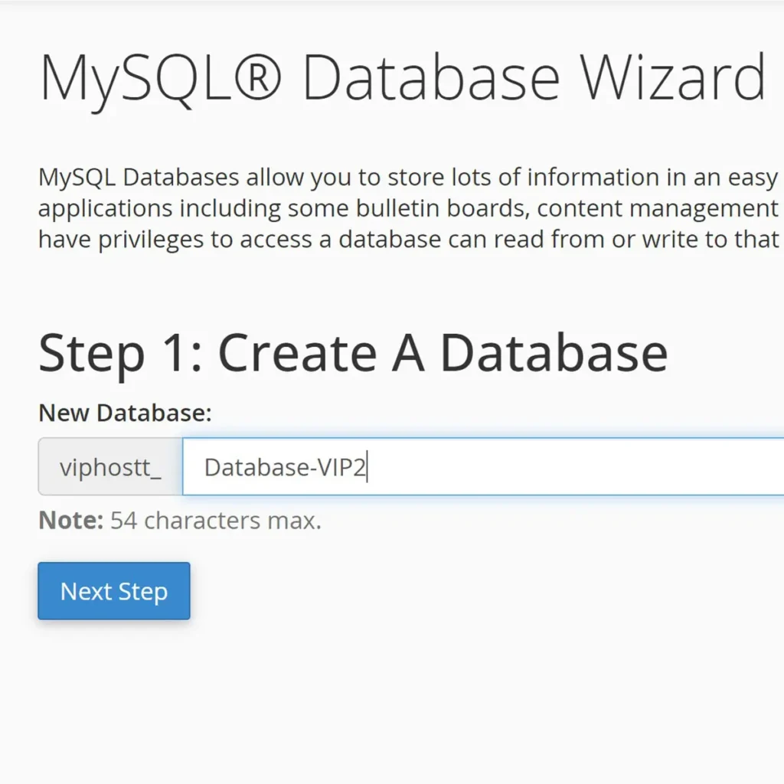Click the line starting 'have privileges to access'

tap(409, 240)
